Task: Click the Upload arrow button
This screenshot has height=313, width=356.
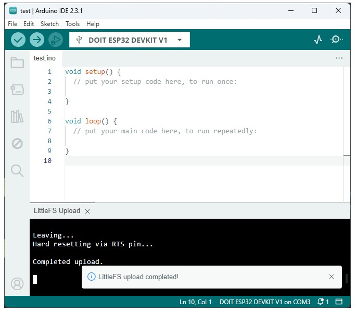Action: click(36, 40)
